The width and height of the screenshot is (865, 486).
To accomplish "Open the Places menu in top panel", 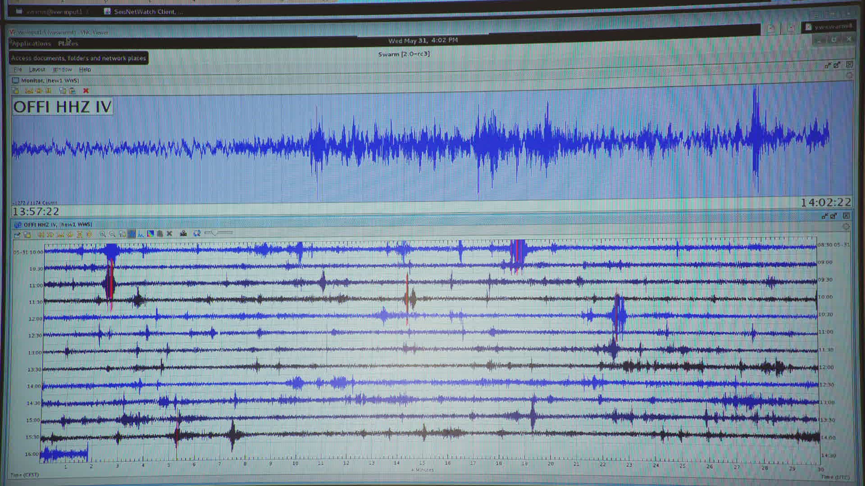I will coord(68,44).
